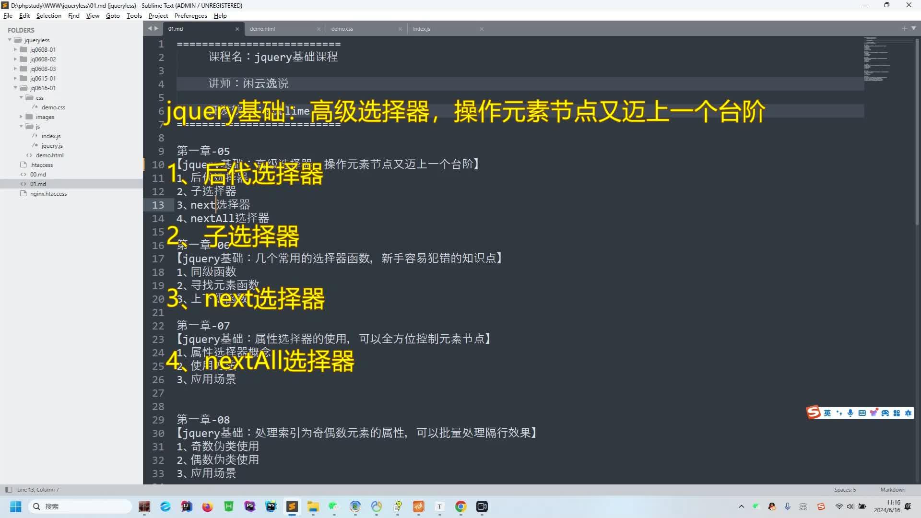Expand the jq0615-01 folder
Image resolution: width=921 pixels, height=518 pixels.
click(15, 78)
